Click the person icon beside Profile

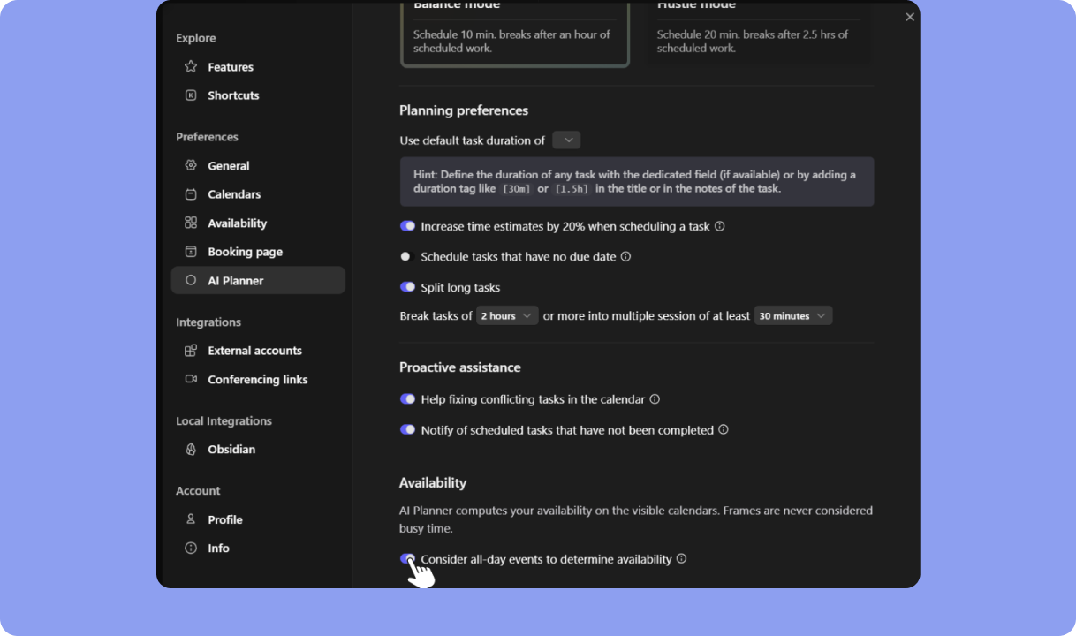point(191,519)
